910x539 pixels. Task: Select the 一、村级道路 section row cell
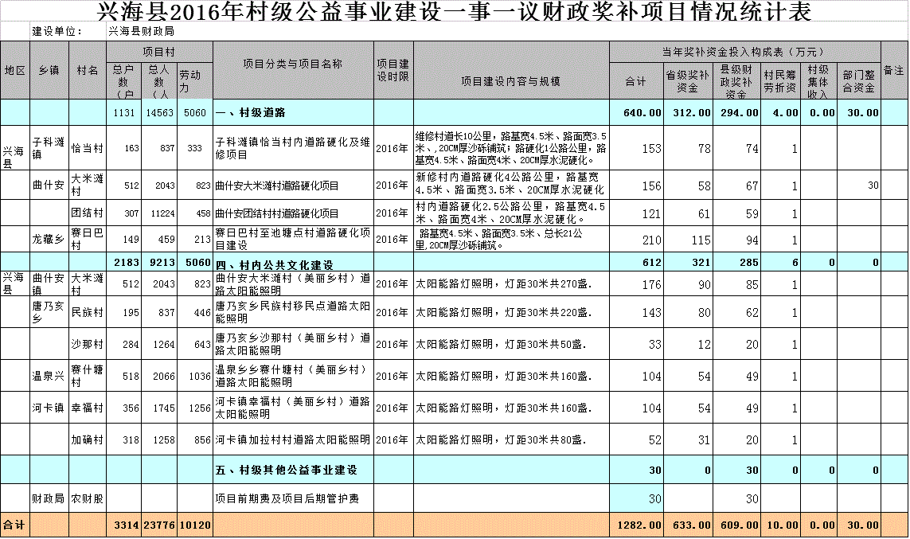pos(293,112)
